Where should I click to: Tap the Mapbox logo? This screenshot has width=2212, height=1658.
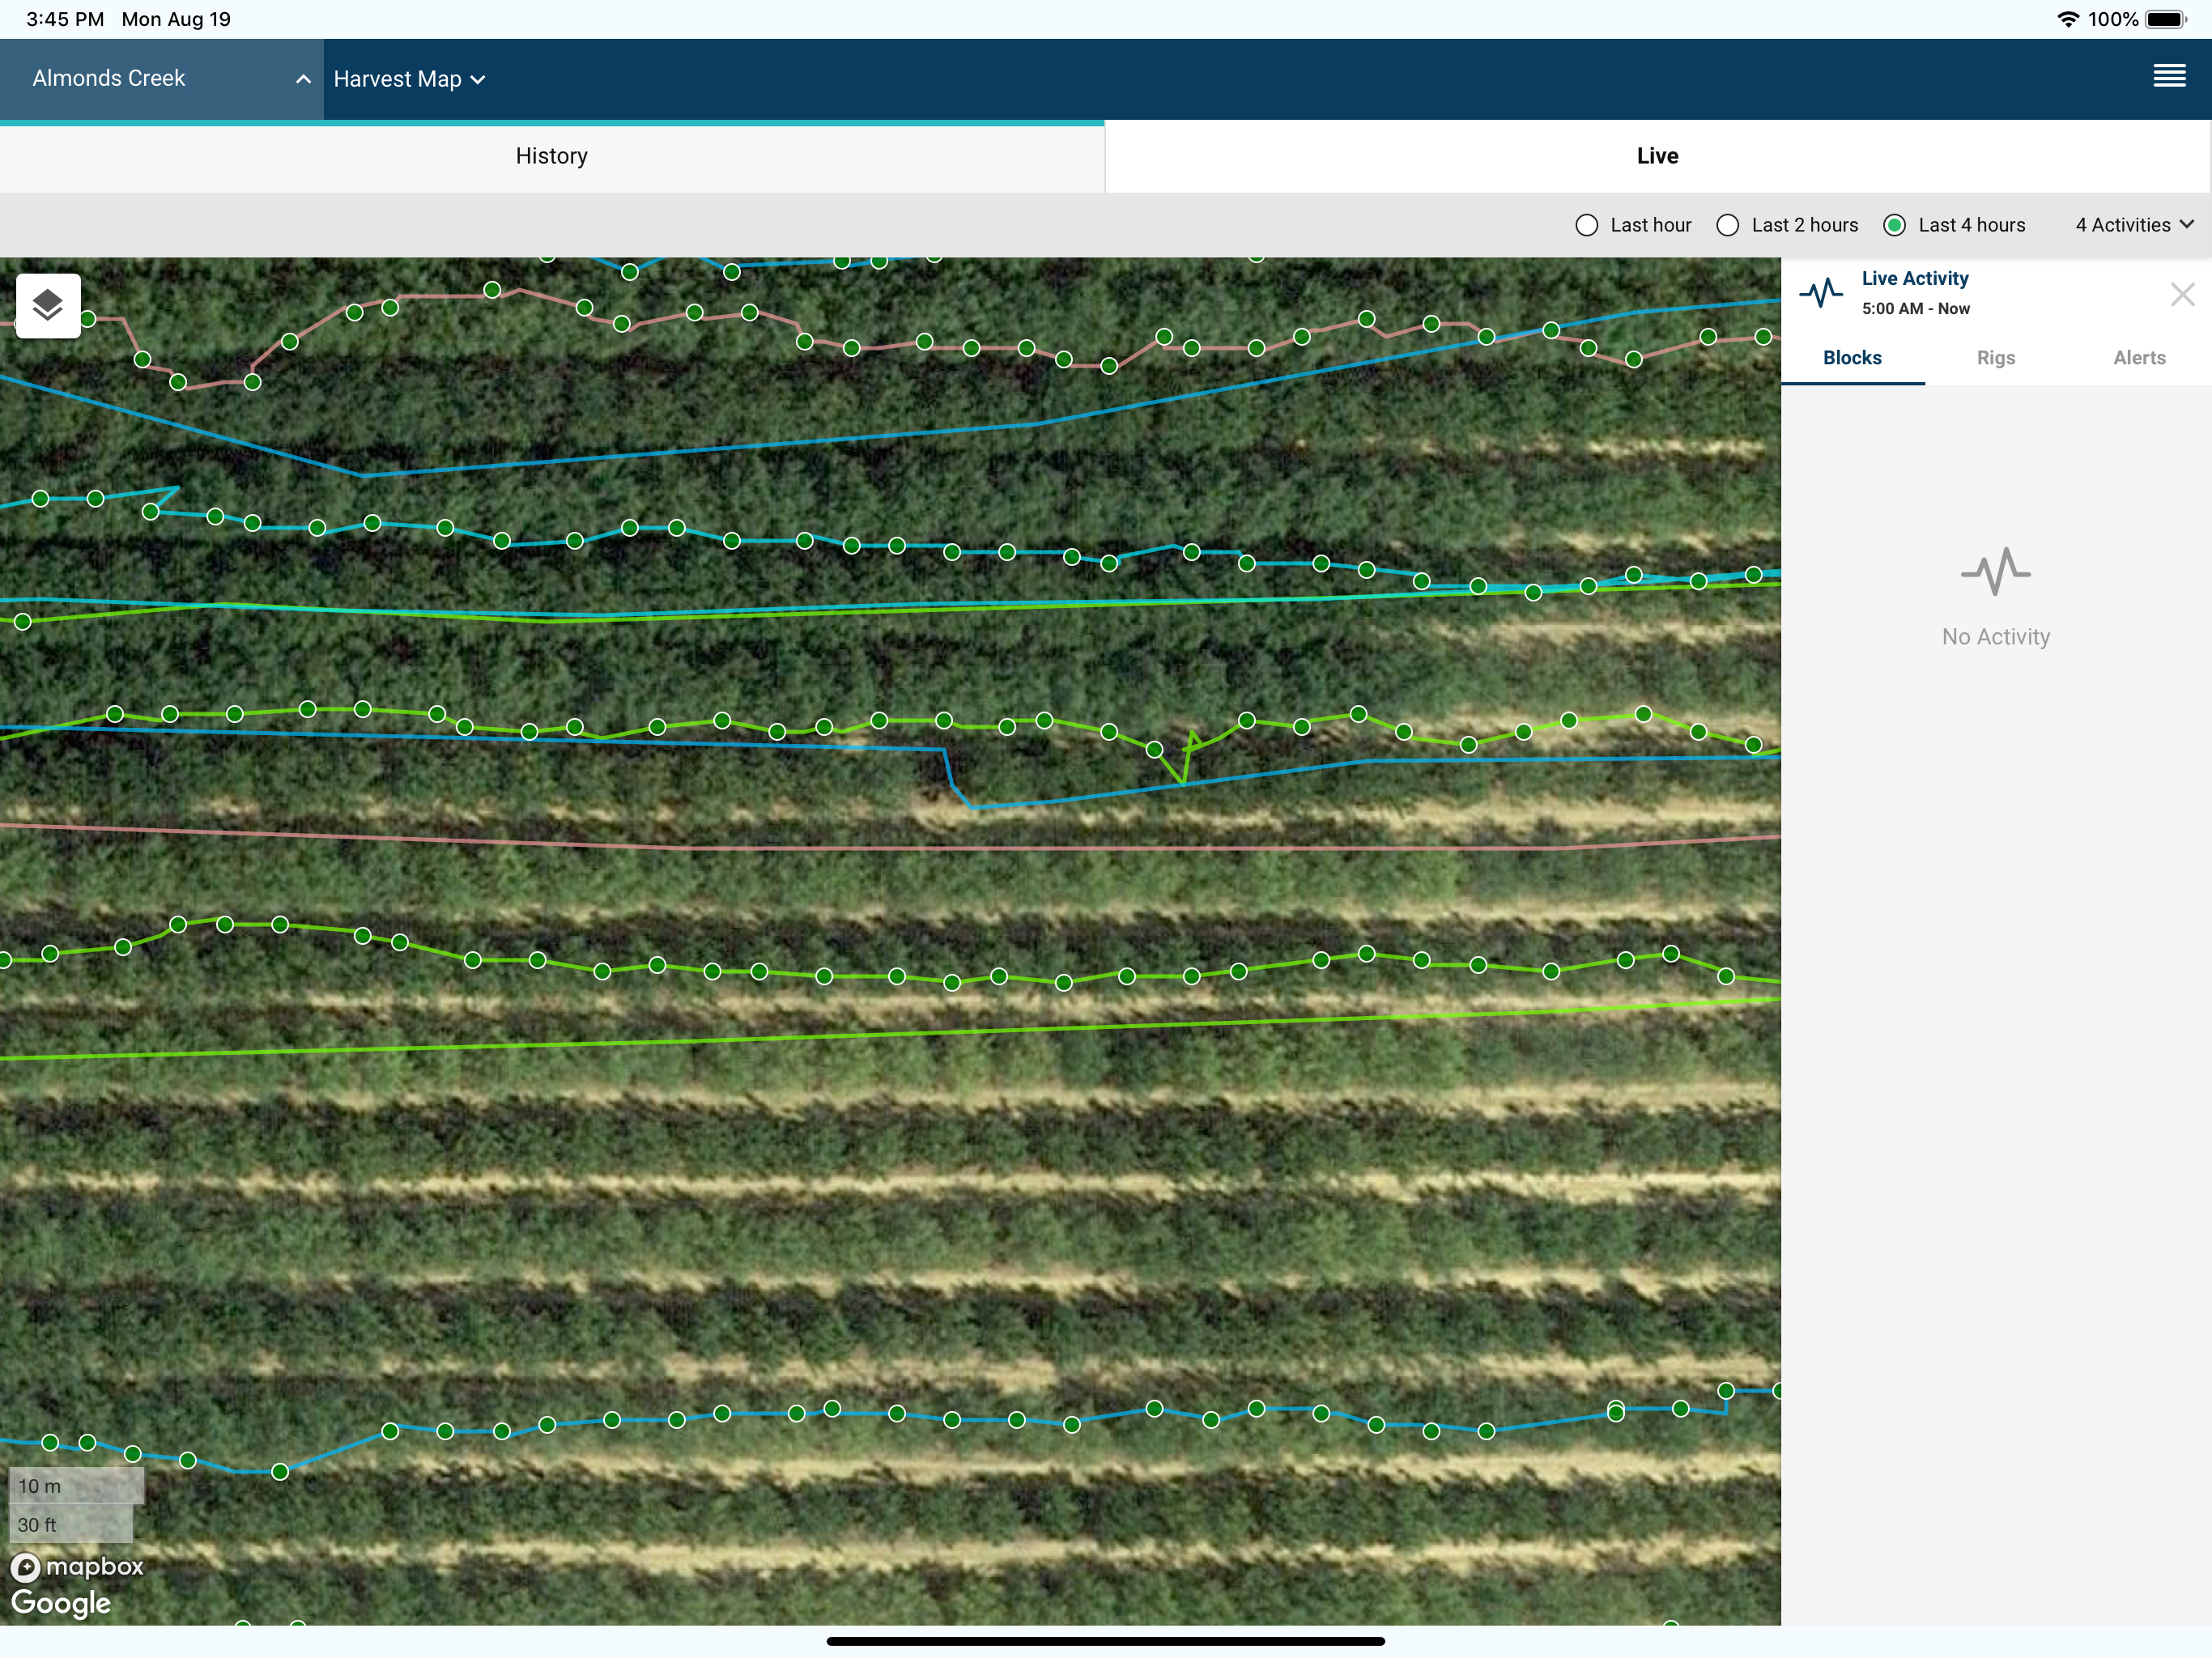coord(77,1566)
